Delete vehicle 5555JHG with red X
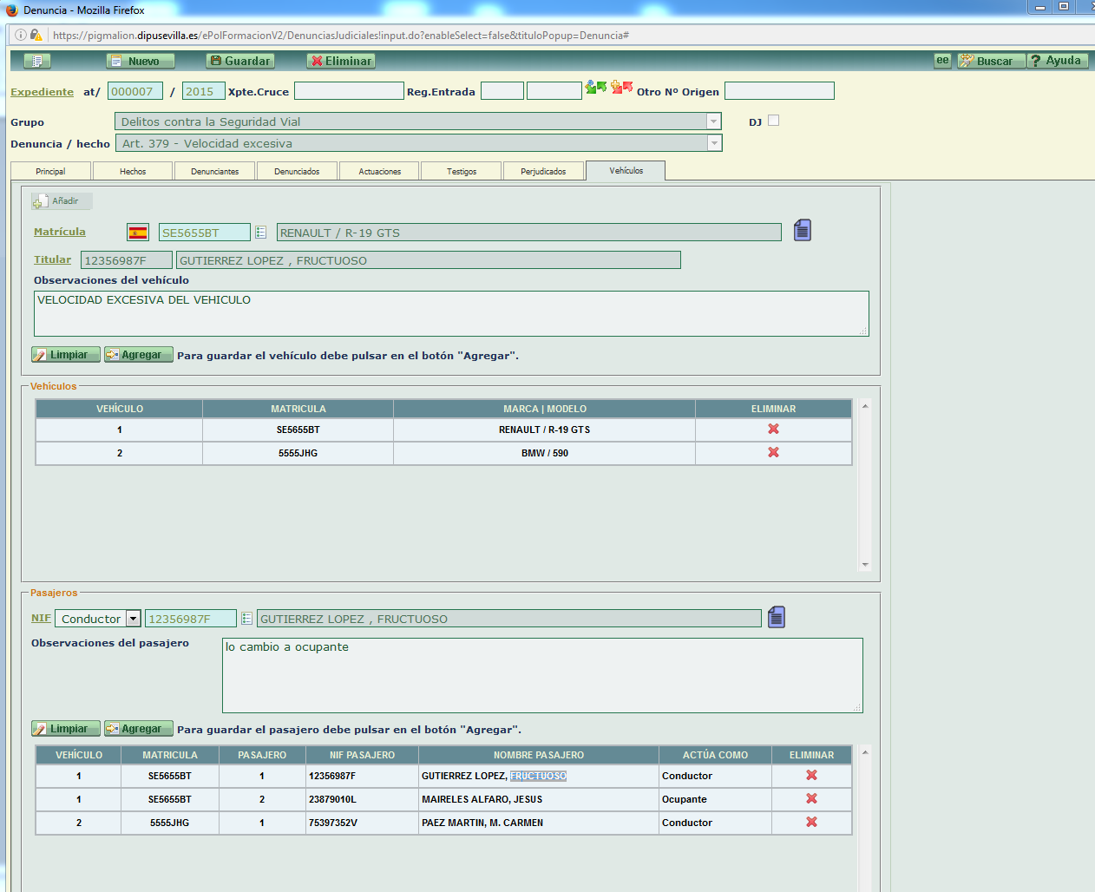 click(x=773, y=453)
